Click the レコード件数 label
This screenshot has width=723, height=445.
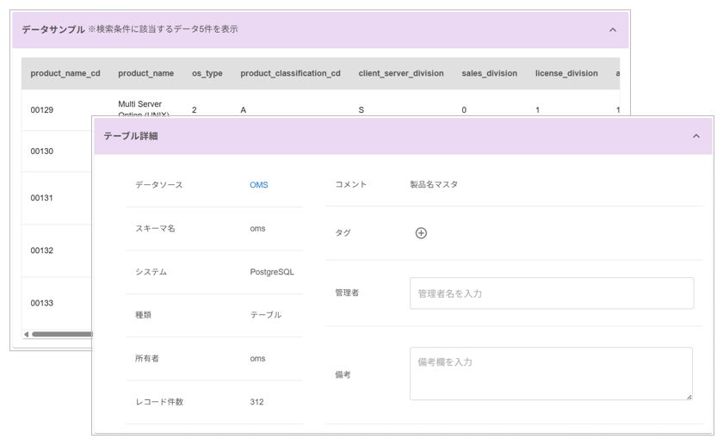click(159, 402)
